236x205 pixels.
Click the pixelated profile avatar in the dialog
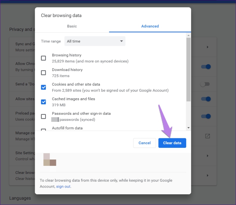[50, 160]
